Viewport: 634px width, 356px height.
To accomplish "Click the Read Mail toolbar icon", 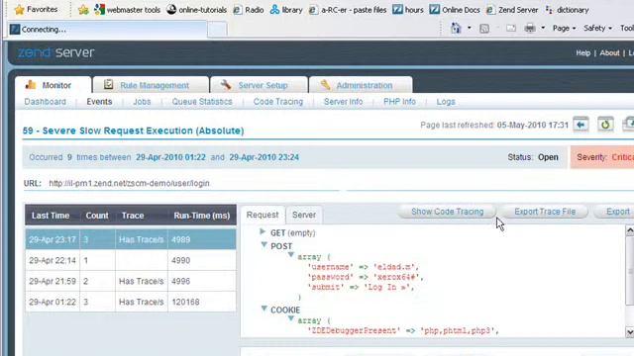I will pyautogui.click(x=511, y=28).
